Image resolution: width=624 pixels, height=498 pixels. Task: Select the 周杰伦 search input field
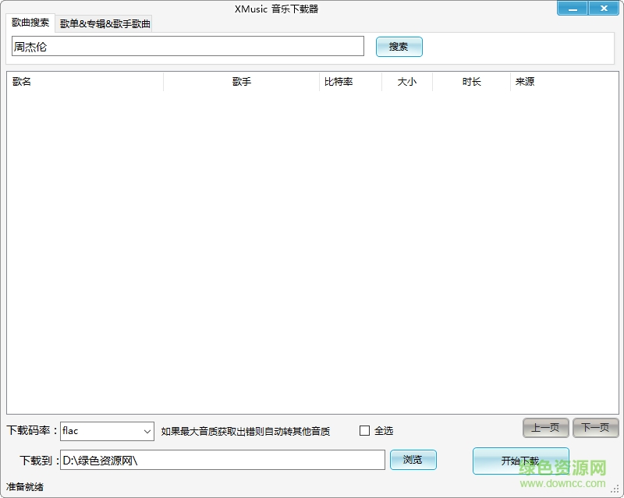pyautogui.click(x=187, y=47)
